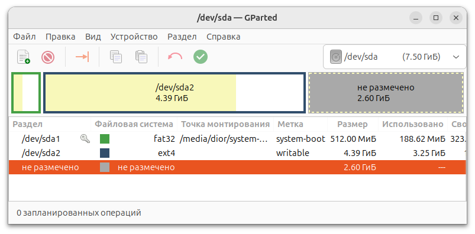
Task: Click the Undo last operation icon
Action: click(x=175, y=57)
